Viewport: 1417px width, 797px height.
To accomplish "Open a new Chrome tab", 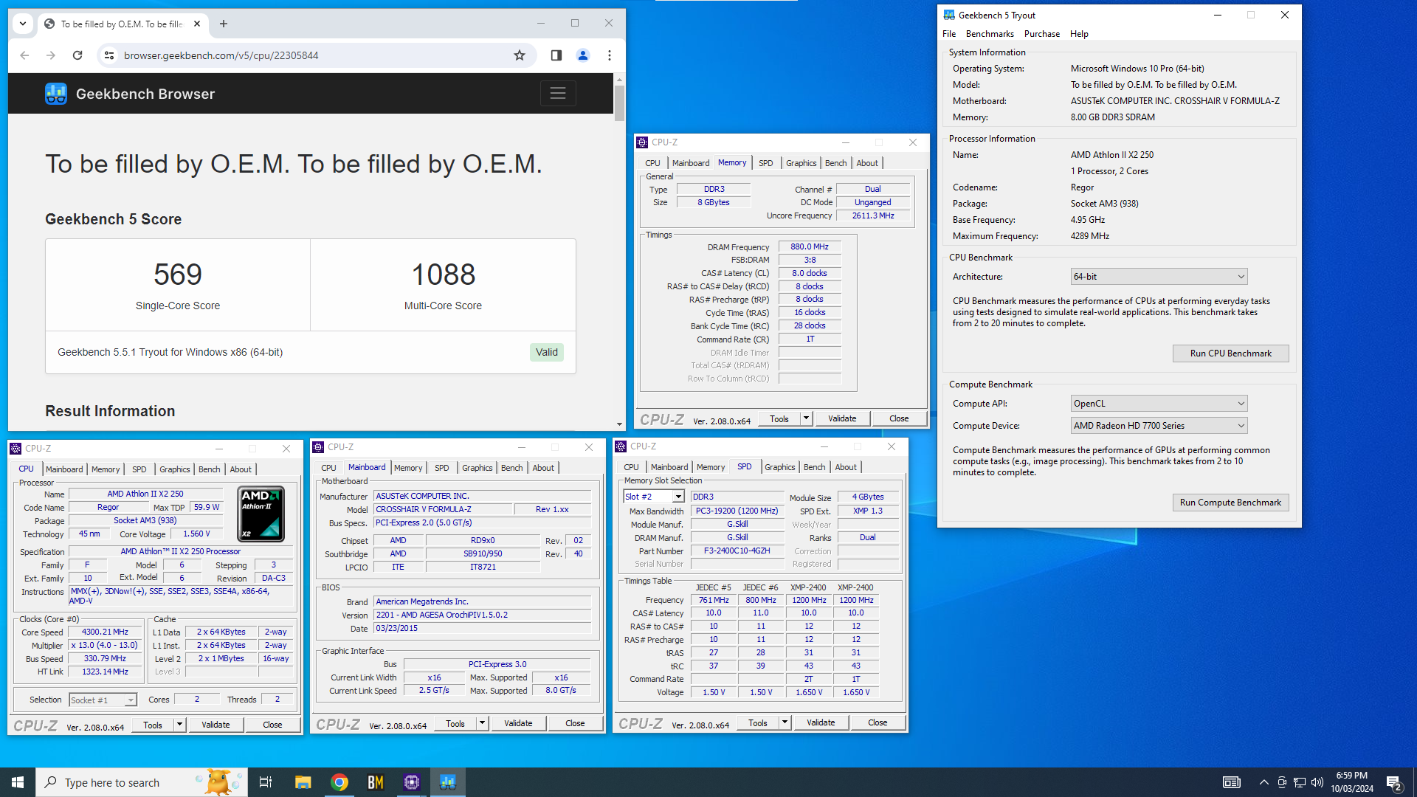I will (x=224, y=24).
